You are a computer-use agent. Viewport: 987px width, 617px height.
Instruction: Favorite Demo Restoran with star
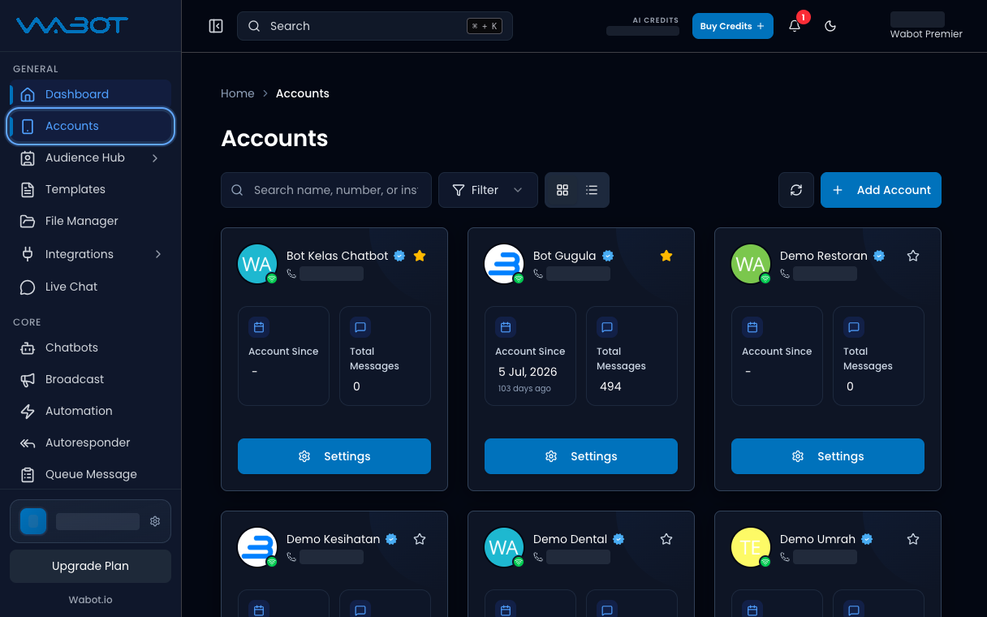[913, 256]
